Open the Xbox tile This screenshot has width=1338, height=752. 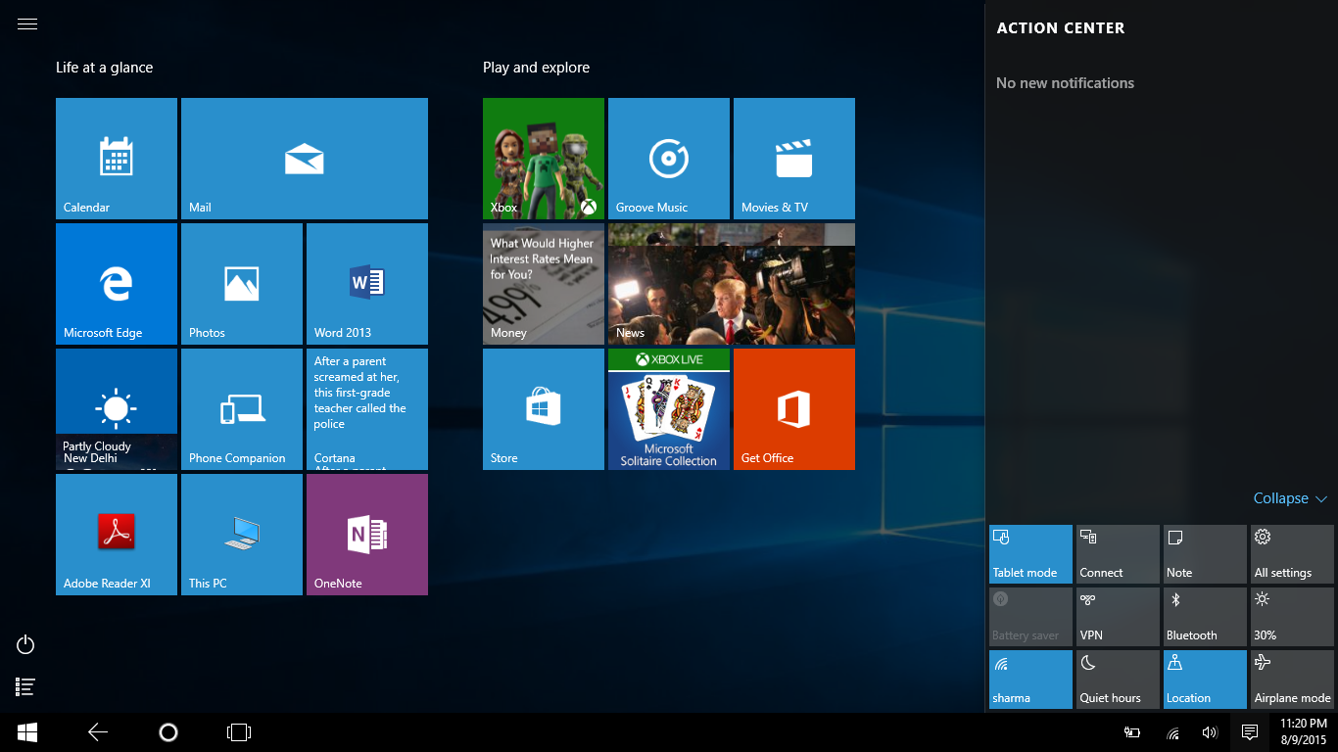(x=544, y=159)
